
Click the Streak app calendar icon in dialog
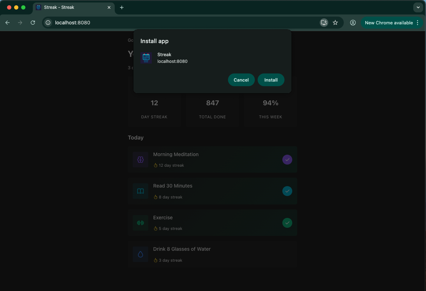146,58
